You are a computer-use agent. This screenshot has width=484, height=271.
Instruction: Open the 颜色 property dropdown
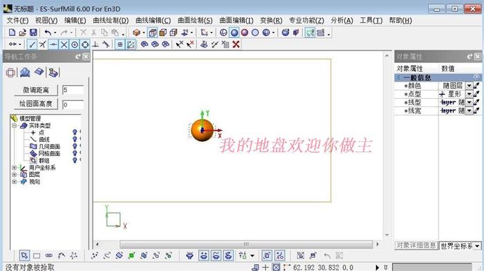click(x=469, y=86)
